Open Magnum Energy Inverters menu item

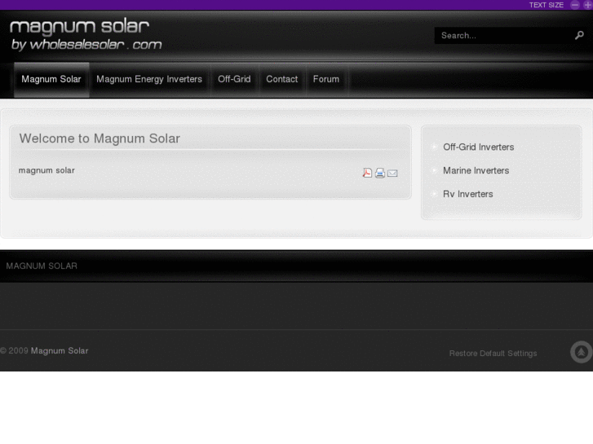pos(149,79)
